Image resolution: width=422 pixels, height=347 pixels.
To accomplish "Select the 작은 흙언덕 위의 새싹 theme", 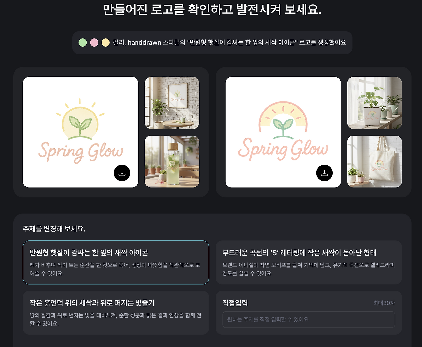I will click(116, 312).
